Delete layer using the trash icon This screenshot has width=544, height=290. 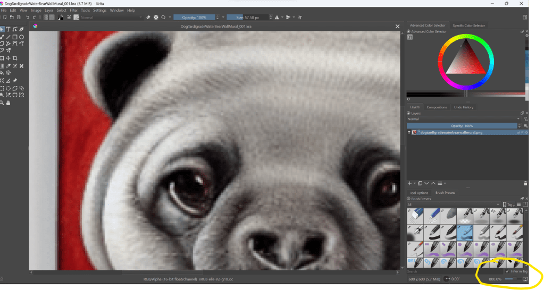point(525,183)
